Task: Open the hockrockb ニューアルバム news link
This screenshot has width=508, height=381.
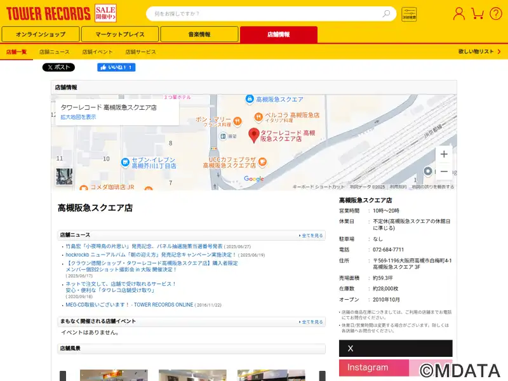Action: click(x=151, y=255)
